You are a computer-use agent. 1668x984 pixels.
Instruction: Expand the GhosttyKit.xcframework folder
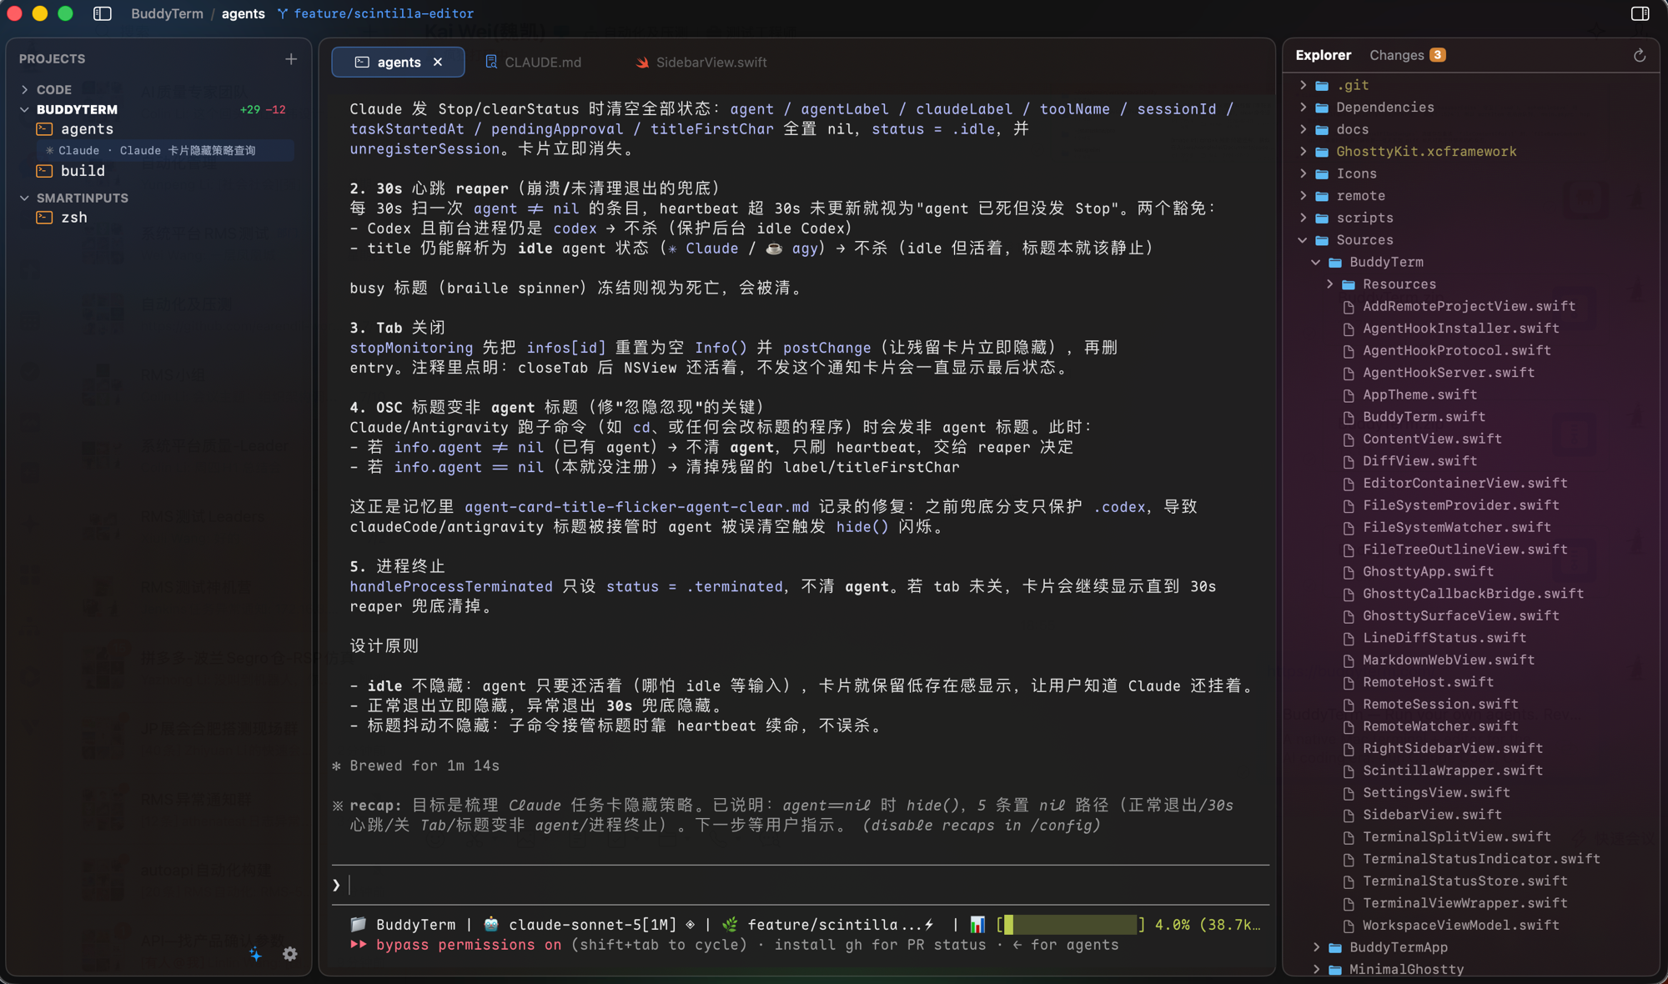click(x=1303, y=152)
